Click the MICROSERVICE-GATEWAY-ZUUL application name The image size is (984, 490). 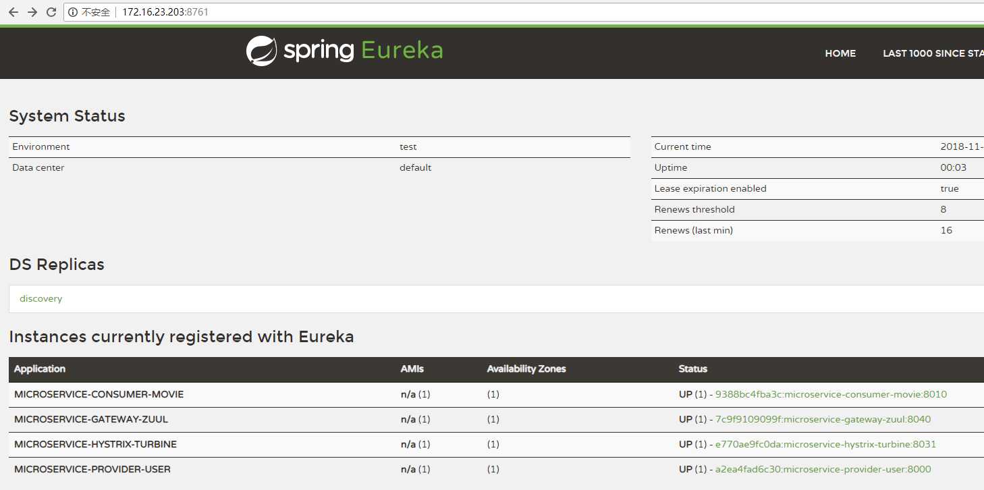(x=91, y=419)
